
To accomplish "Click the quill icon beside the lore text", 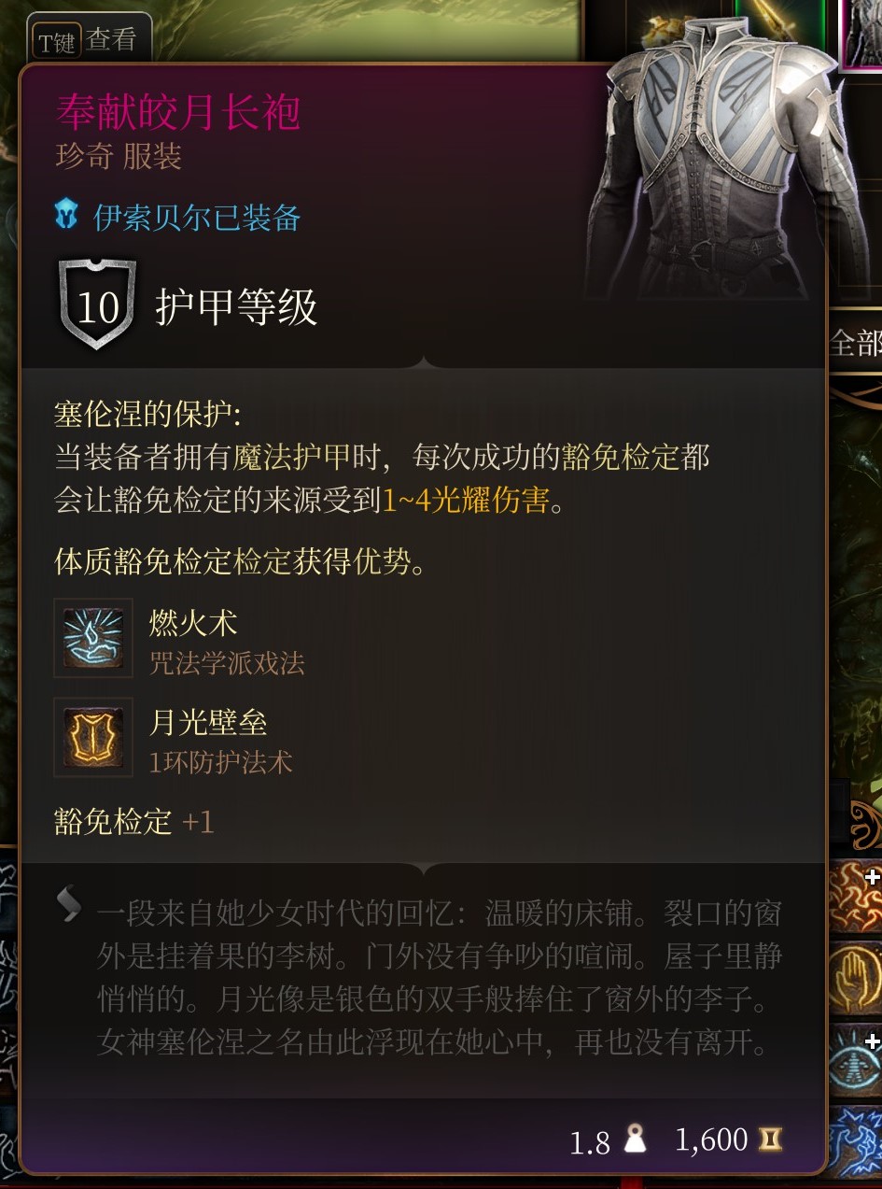I will [69, 904].
